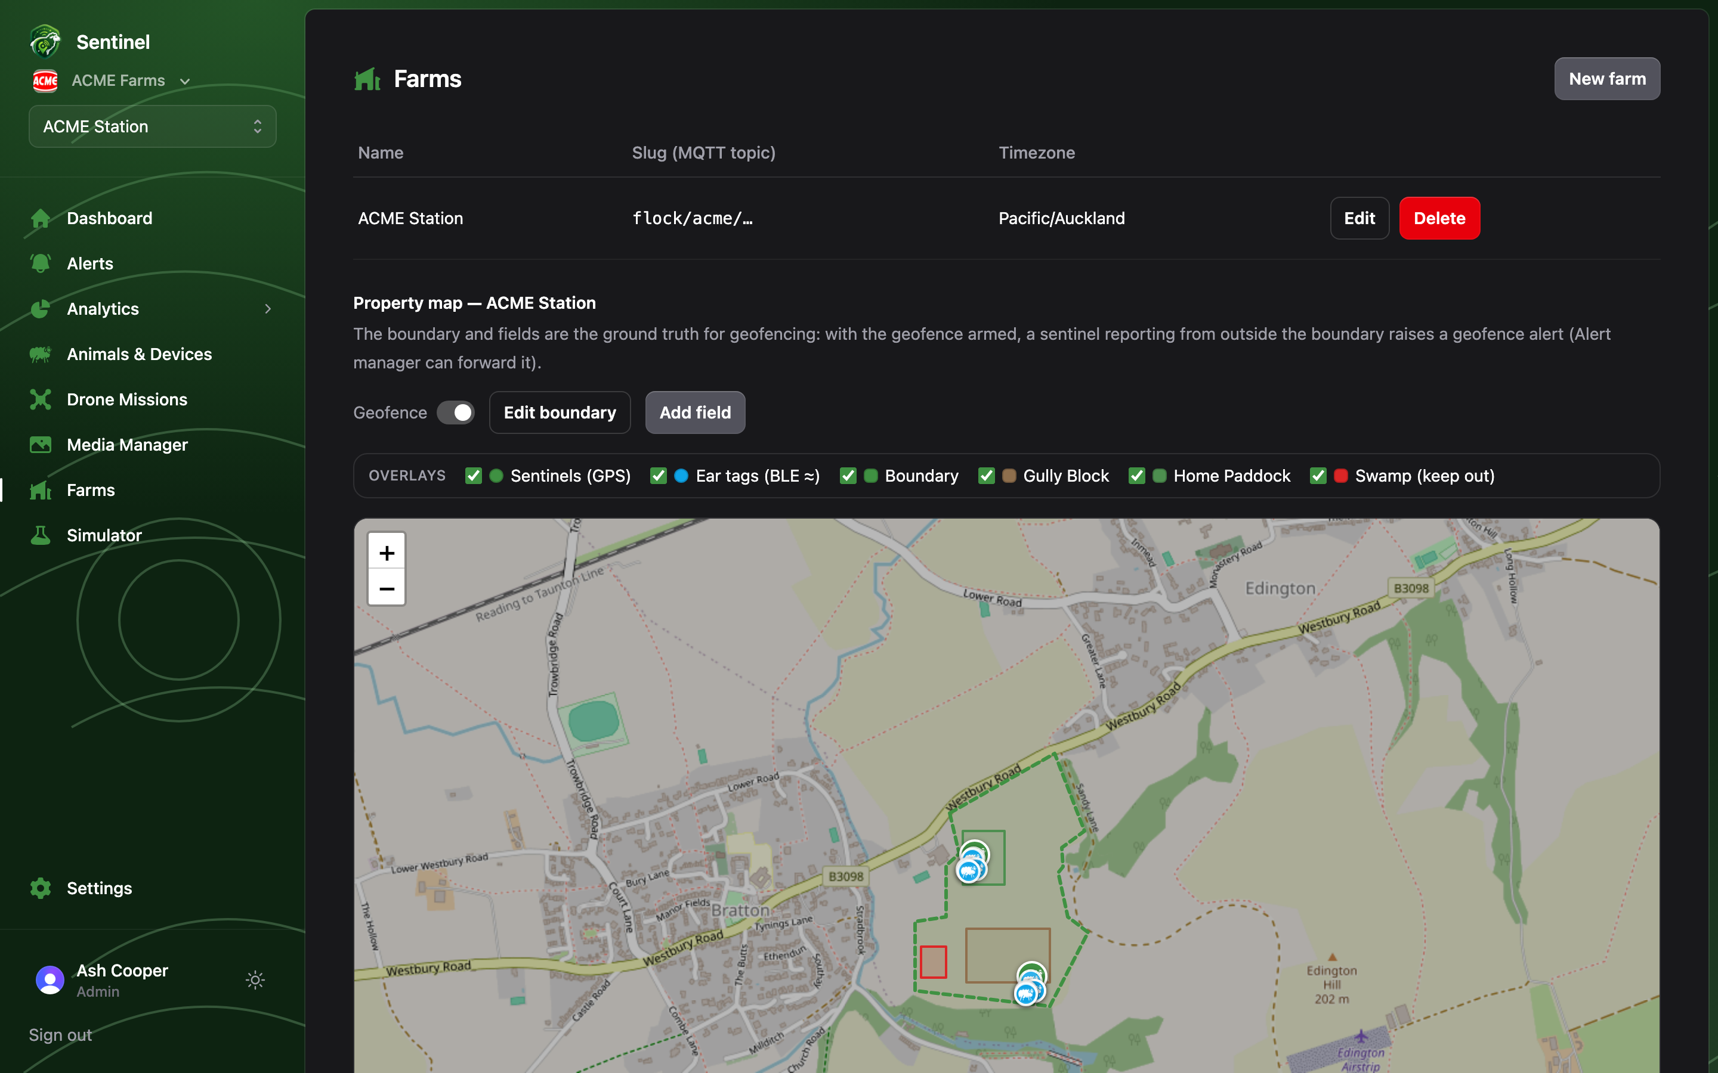1718x1073 pixels.
Task: Zoom in on the property map
Action: [387, 553]
